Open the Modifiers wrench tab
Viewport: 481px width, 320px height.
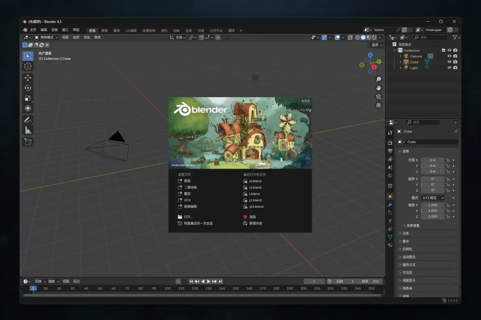[390, 205]
